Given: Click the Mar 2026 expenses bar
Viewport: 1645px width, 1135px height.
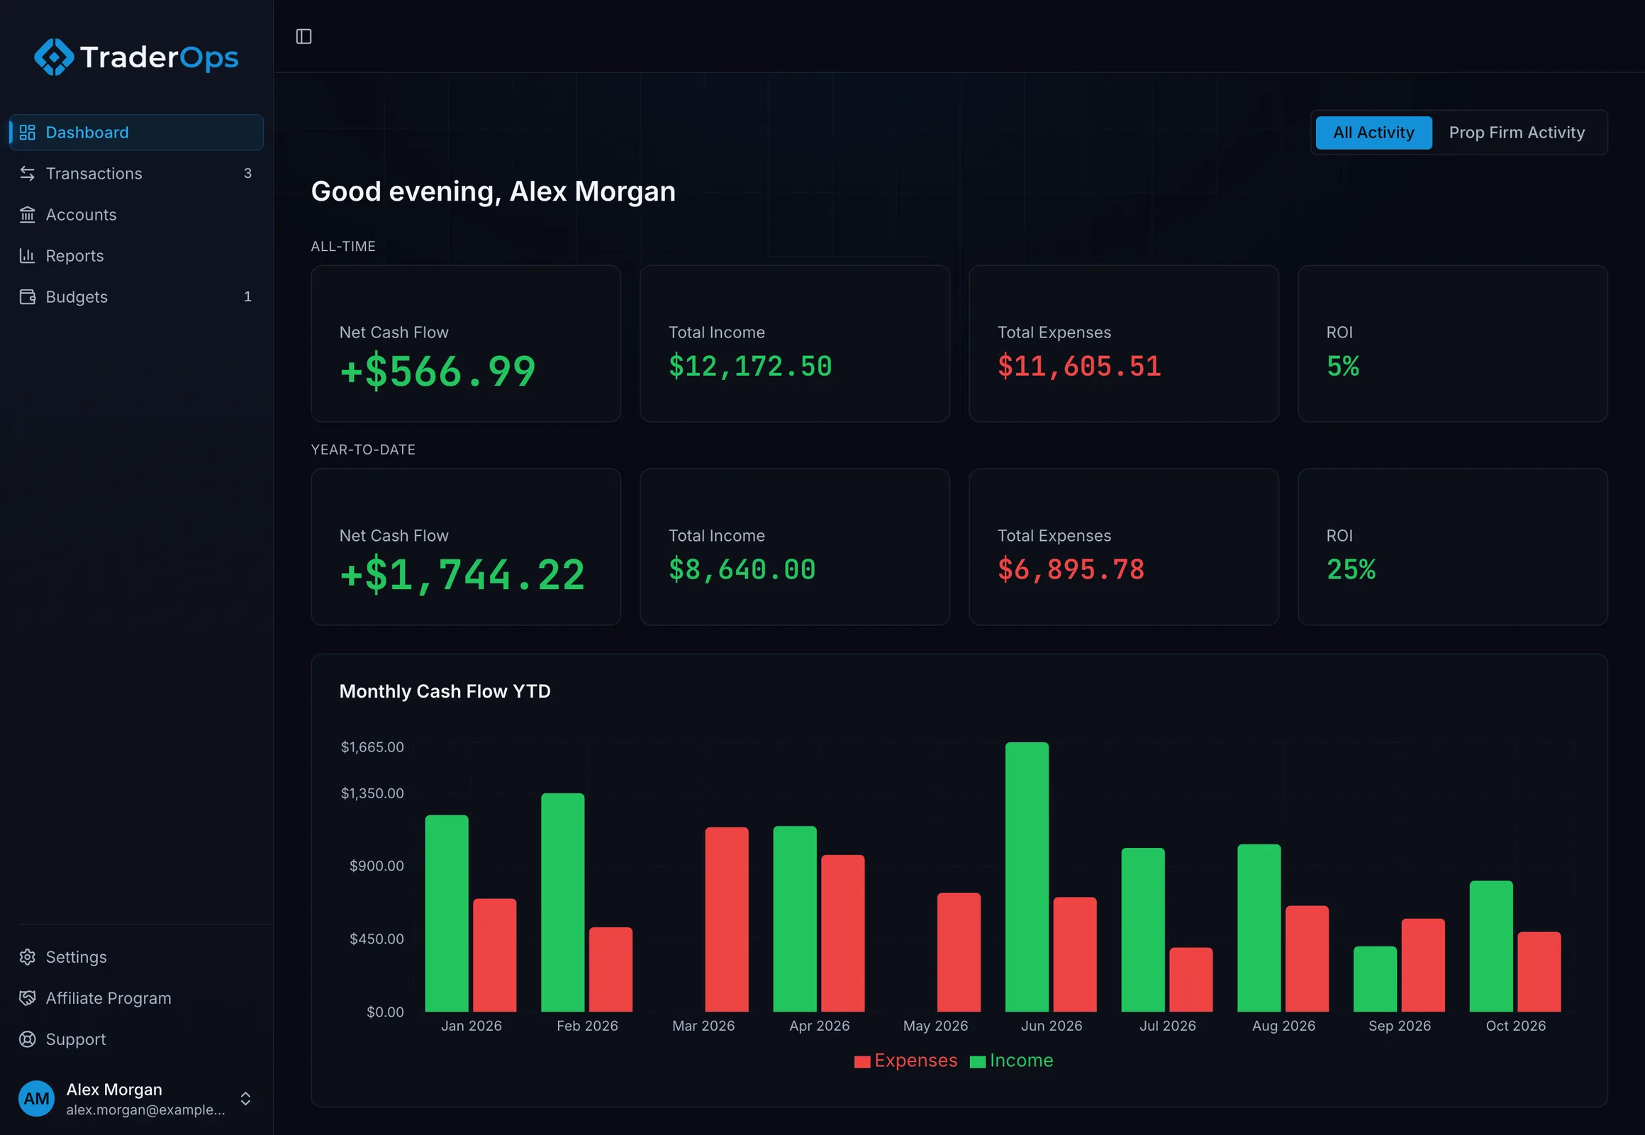Looking at the screenshot, I should click(x=726, y=919).
